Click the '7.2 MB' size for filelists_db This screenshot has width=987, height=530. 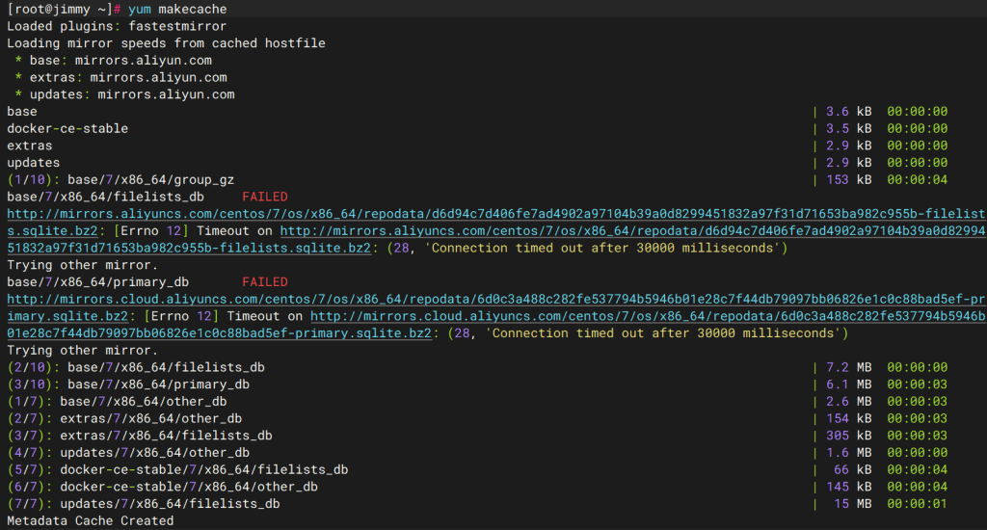pos(848,367)
